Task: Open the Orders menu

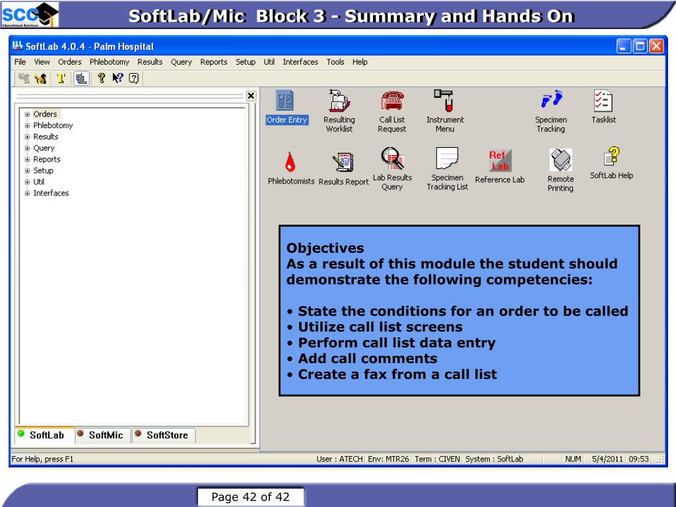Action: [70, 62]
